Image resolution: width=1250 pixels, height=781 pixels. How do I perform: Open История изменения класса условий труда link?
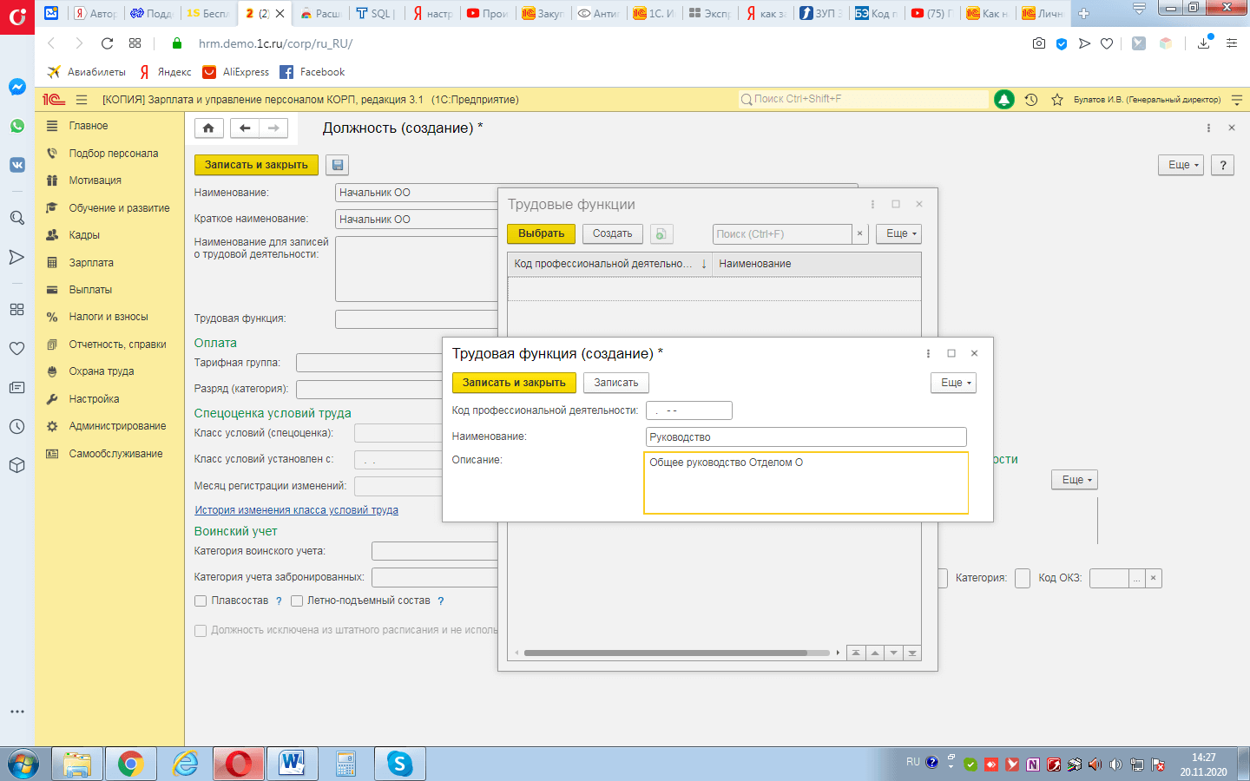[296, 510]
